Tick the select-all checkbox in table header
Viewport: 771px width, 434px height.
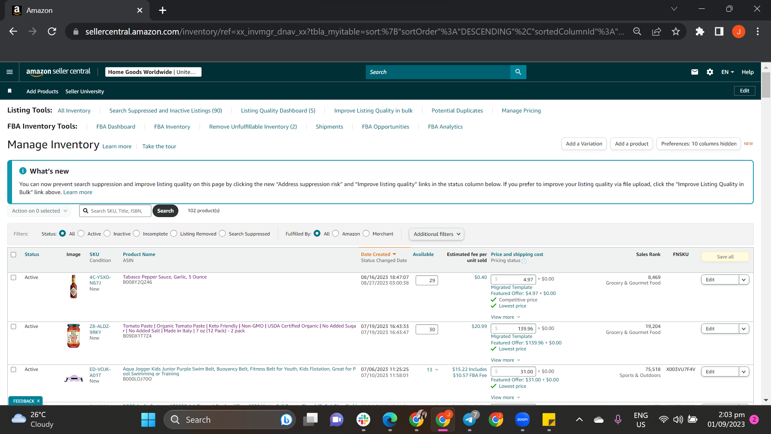[14, 254]
